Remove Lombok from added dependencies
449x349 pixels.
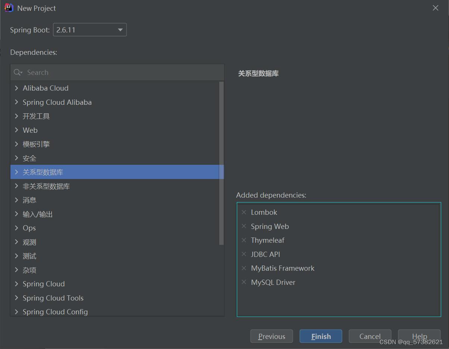[244, 212]
